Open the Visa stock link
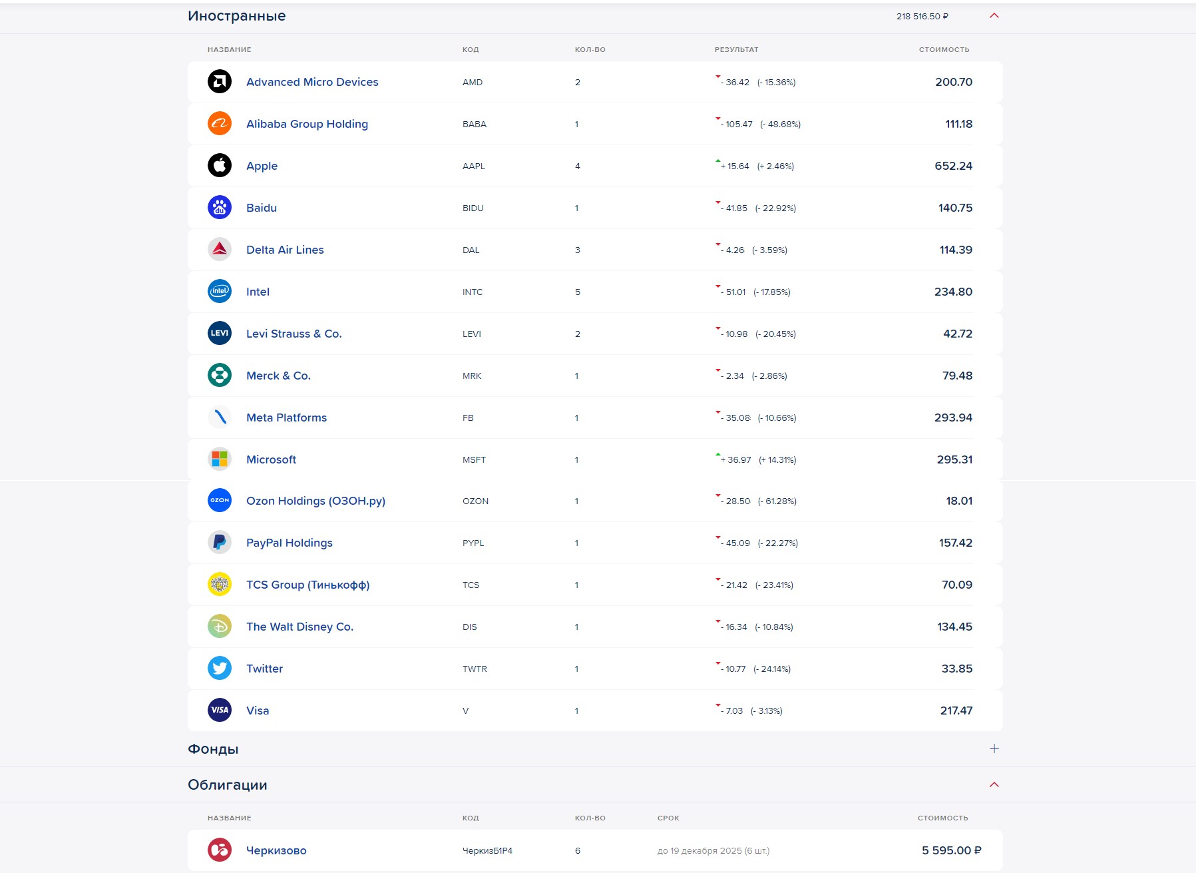 pyautogui.click(x=258, y=711)
